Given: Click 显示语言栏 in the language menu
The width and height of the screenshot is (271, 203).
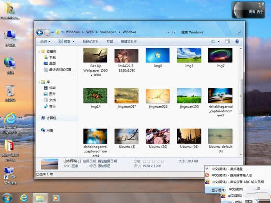Looking at the screenshot, I should click(x=216, y=190).
